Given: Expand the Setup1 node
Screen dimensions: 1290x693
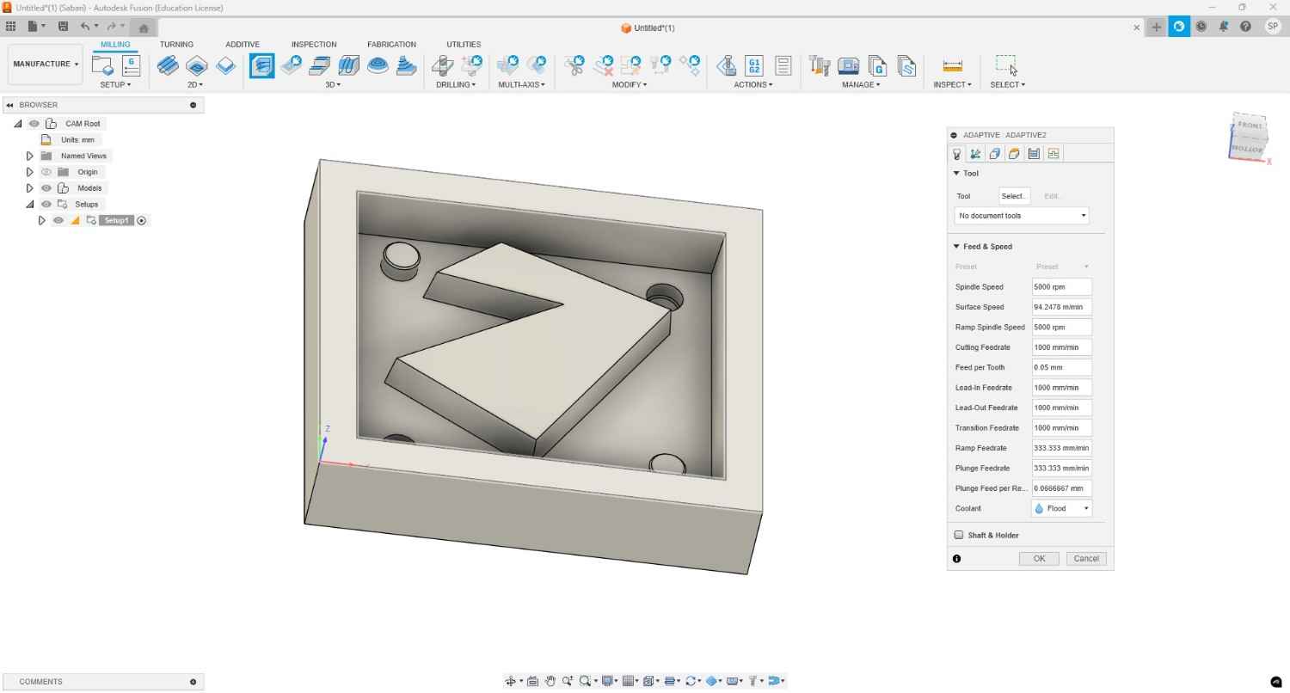Looking at the screenshot, I should [41, 221].
